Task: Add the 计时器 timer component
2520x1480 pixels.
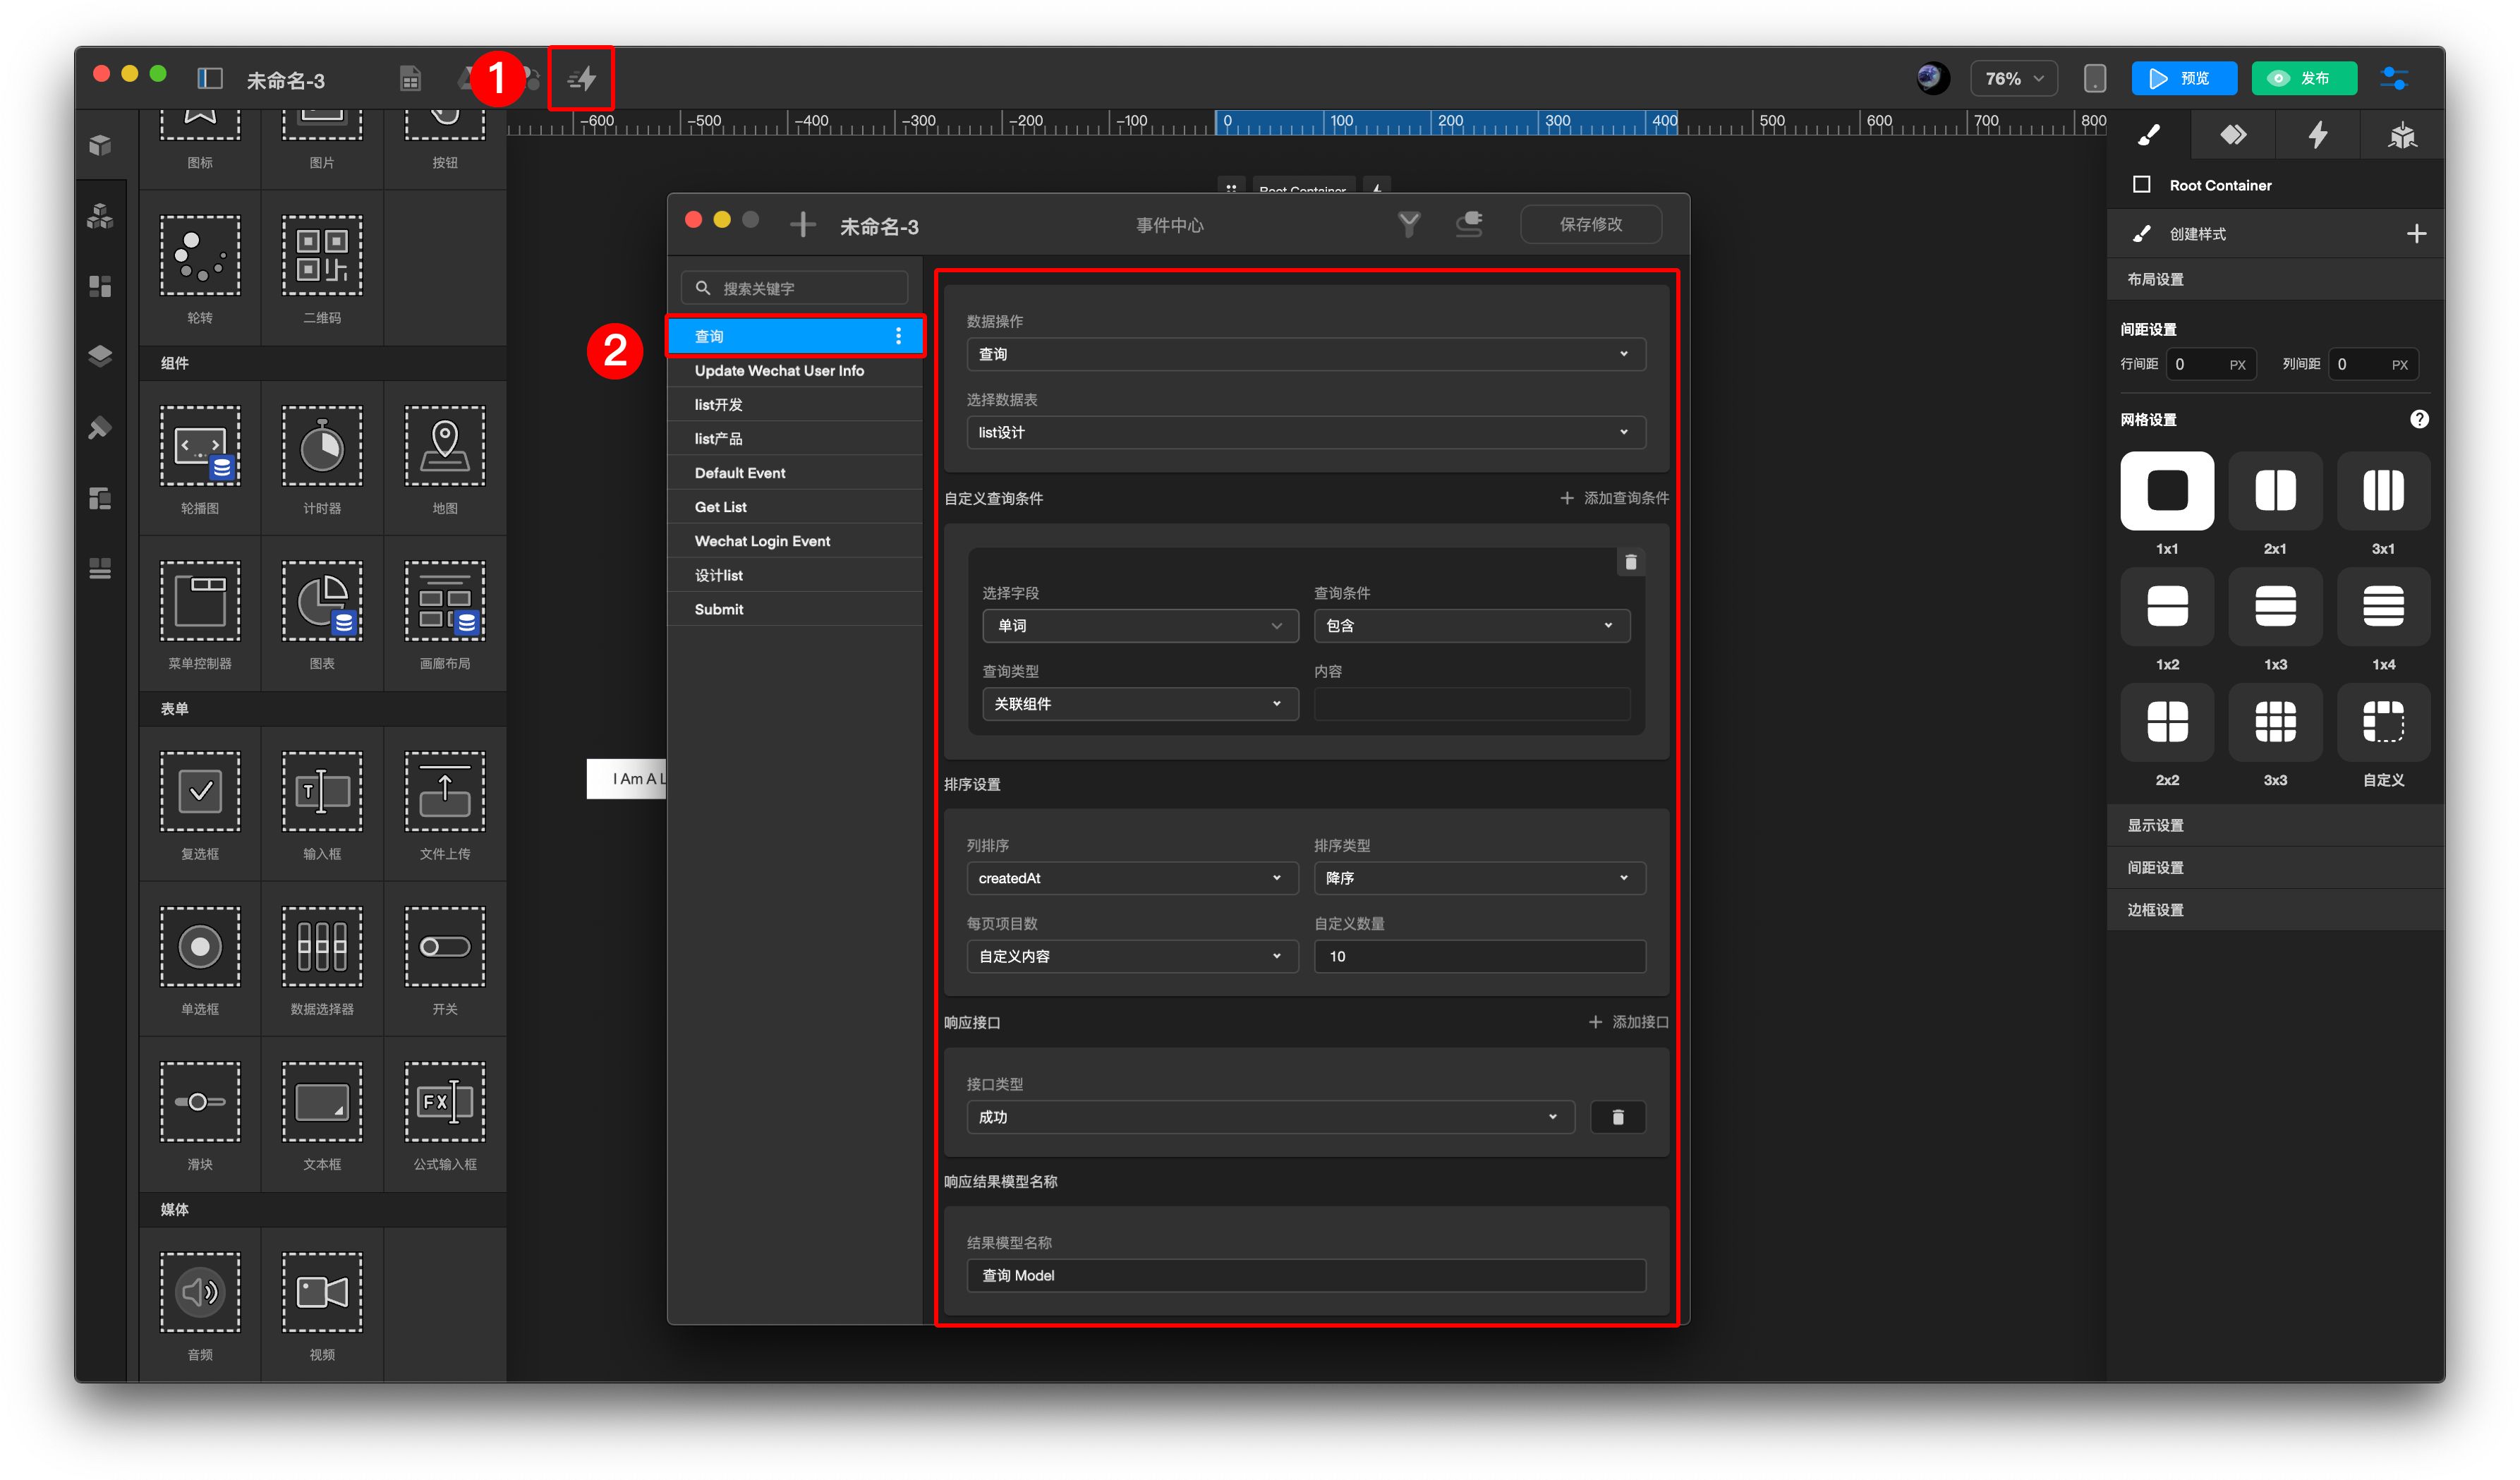Action: coord(322,446)
